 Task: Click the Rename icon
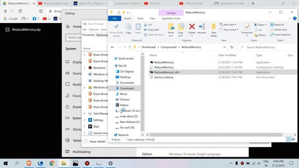[202, 27]
